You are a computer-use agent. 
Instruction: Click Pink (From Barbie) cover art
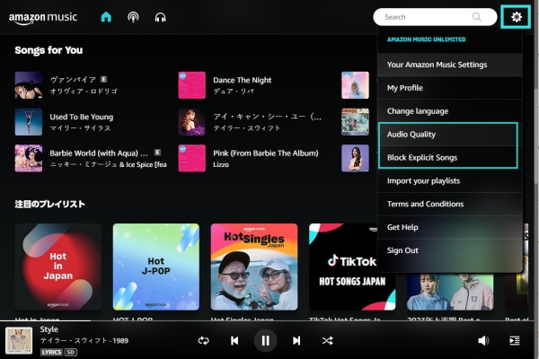[192, 158]
